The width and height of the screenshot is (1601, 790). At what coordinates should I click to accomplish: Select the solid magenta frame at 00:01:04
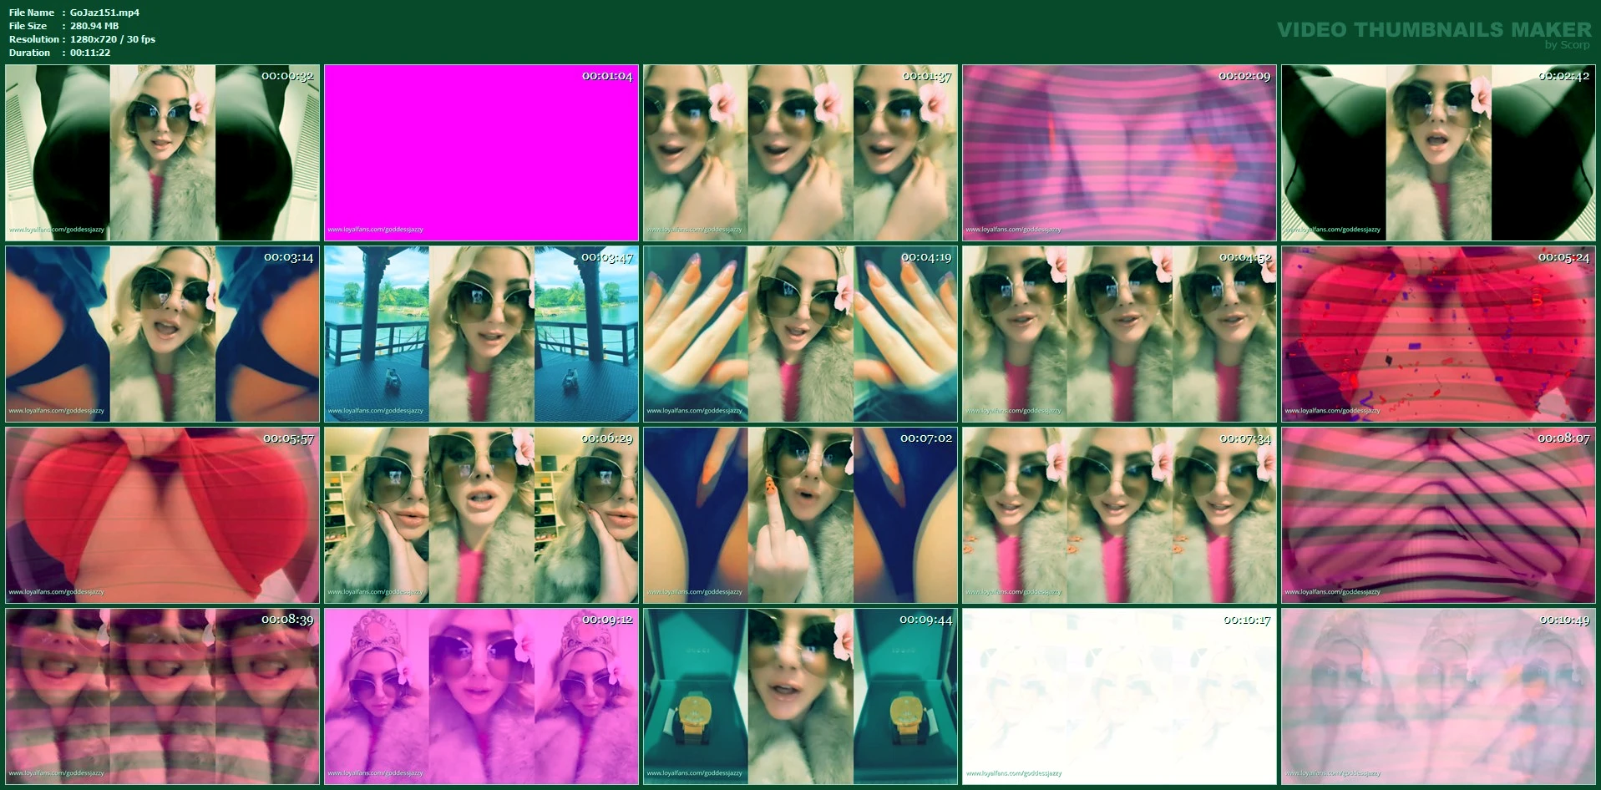[481, 153]
